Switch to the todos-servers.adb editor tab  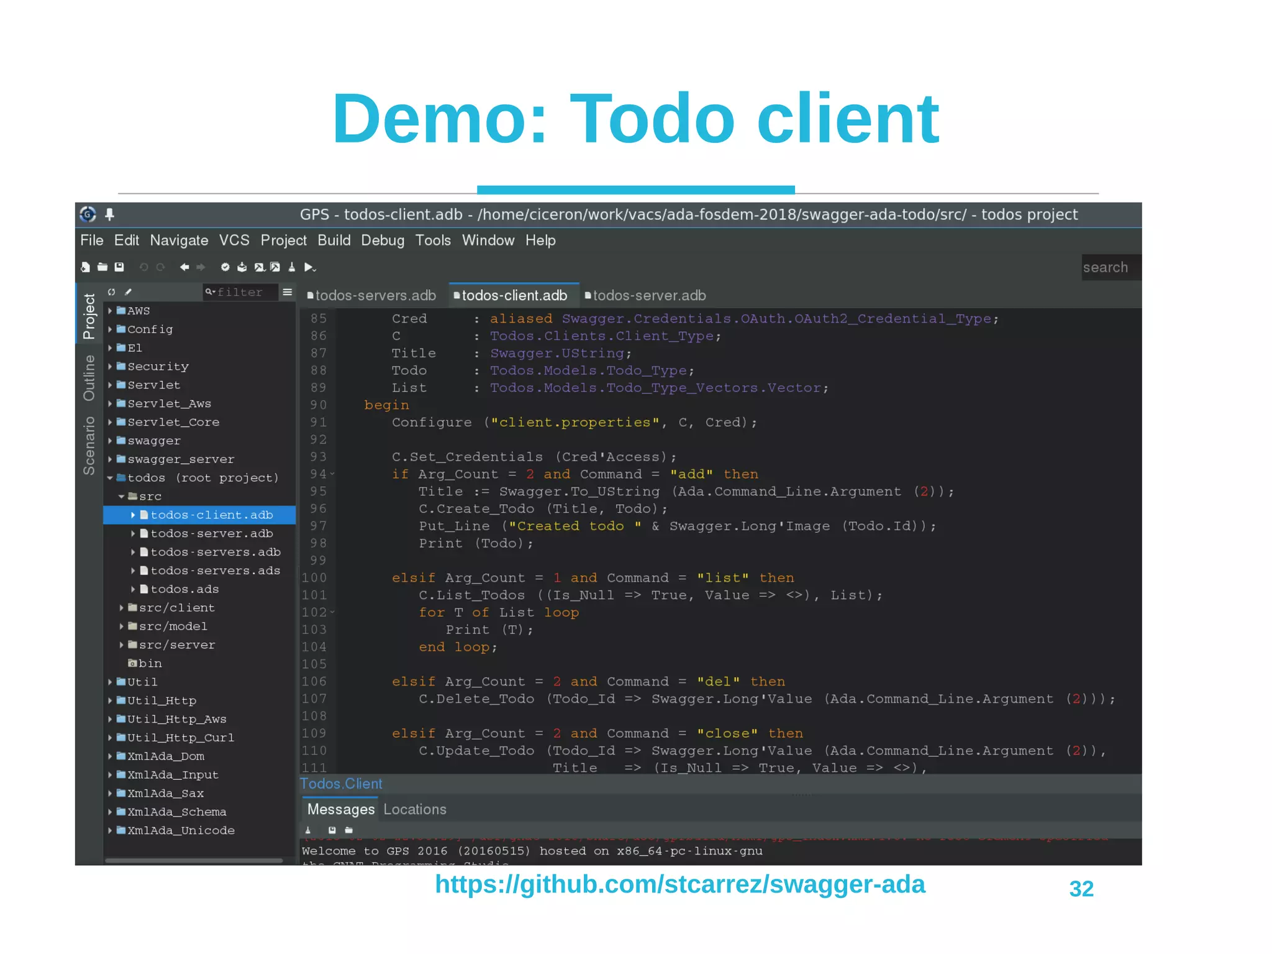[371, 296]
